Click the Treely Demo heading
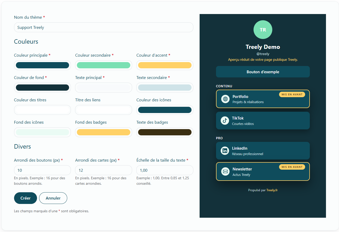This screenshot has width=339, height=232. pyautogui.click(x=263, y=47)
